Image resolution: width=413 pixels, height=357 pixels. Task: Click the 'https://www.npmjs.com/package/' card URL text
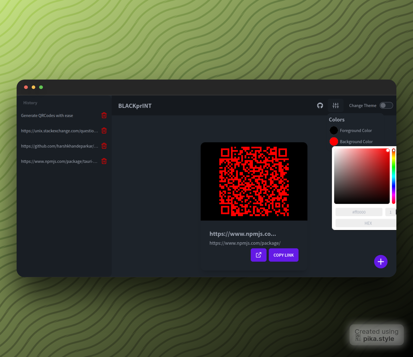245,243
